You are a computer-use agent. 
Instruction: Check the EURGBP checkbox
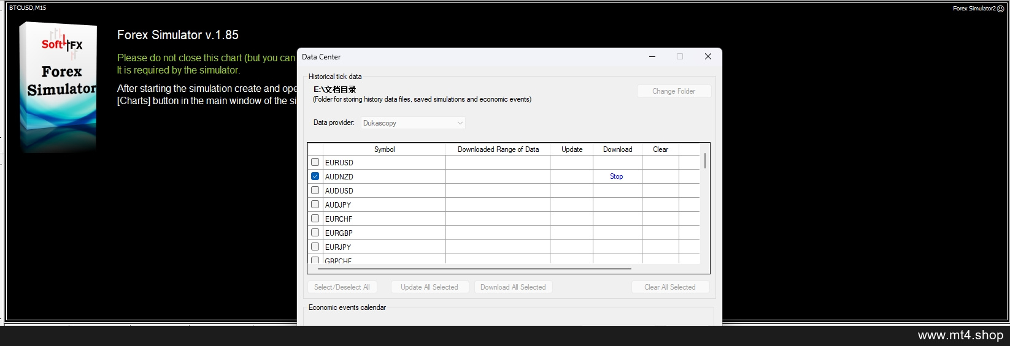tap(315, 233)
